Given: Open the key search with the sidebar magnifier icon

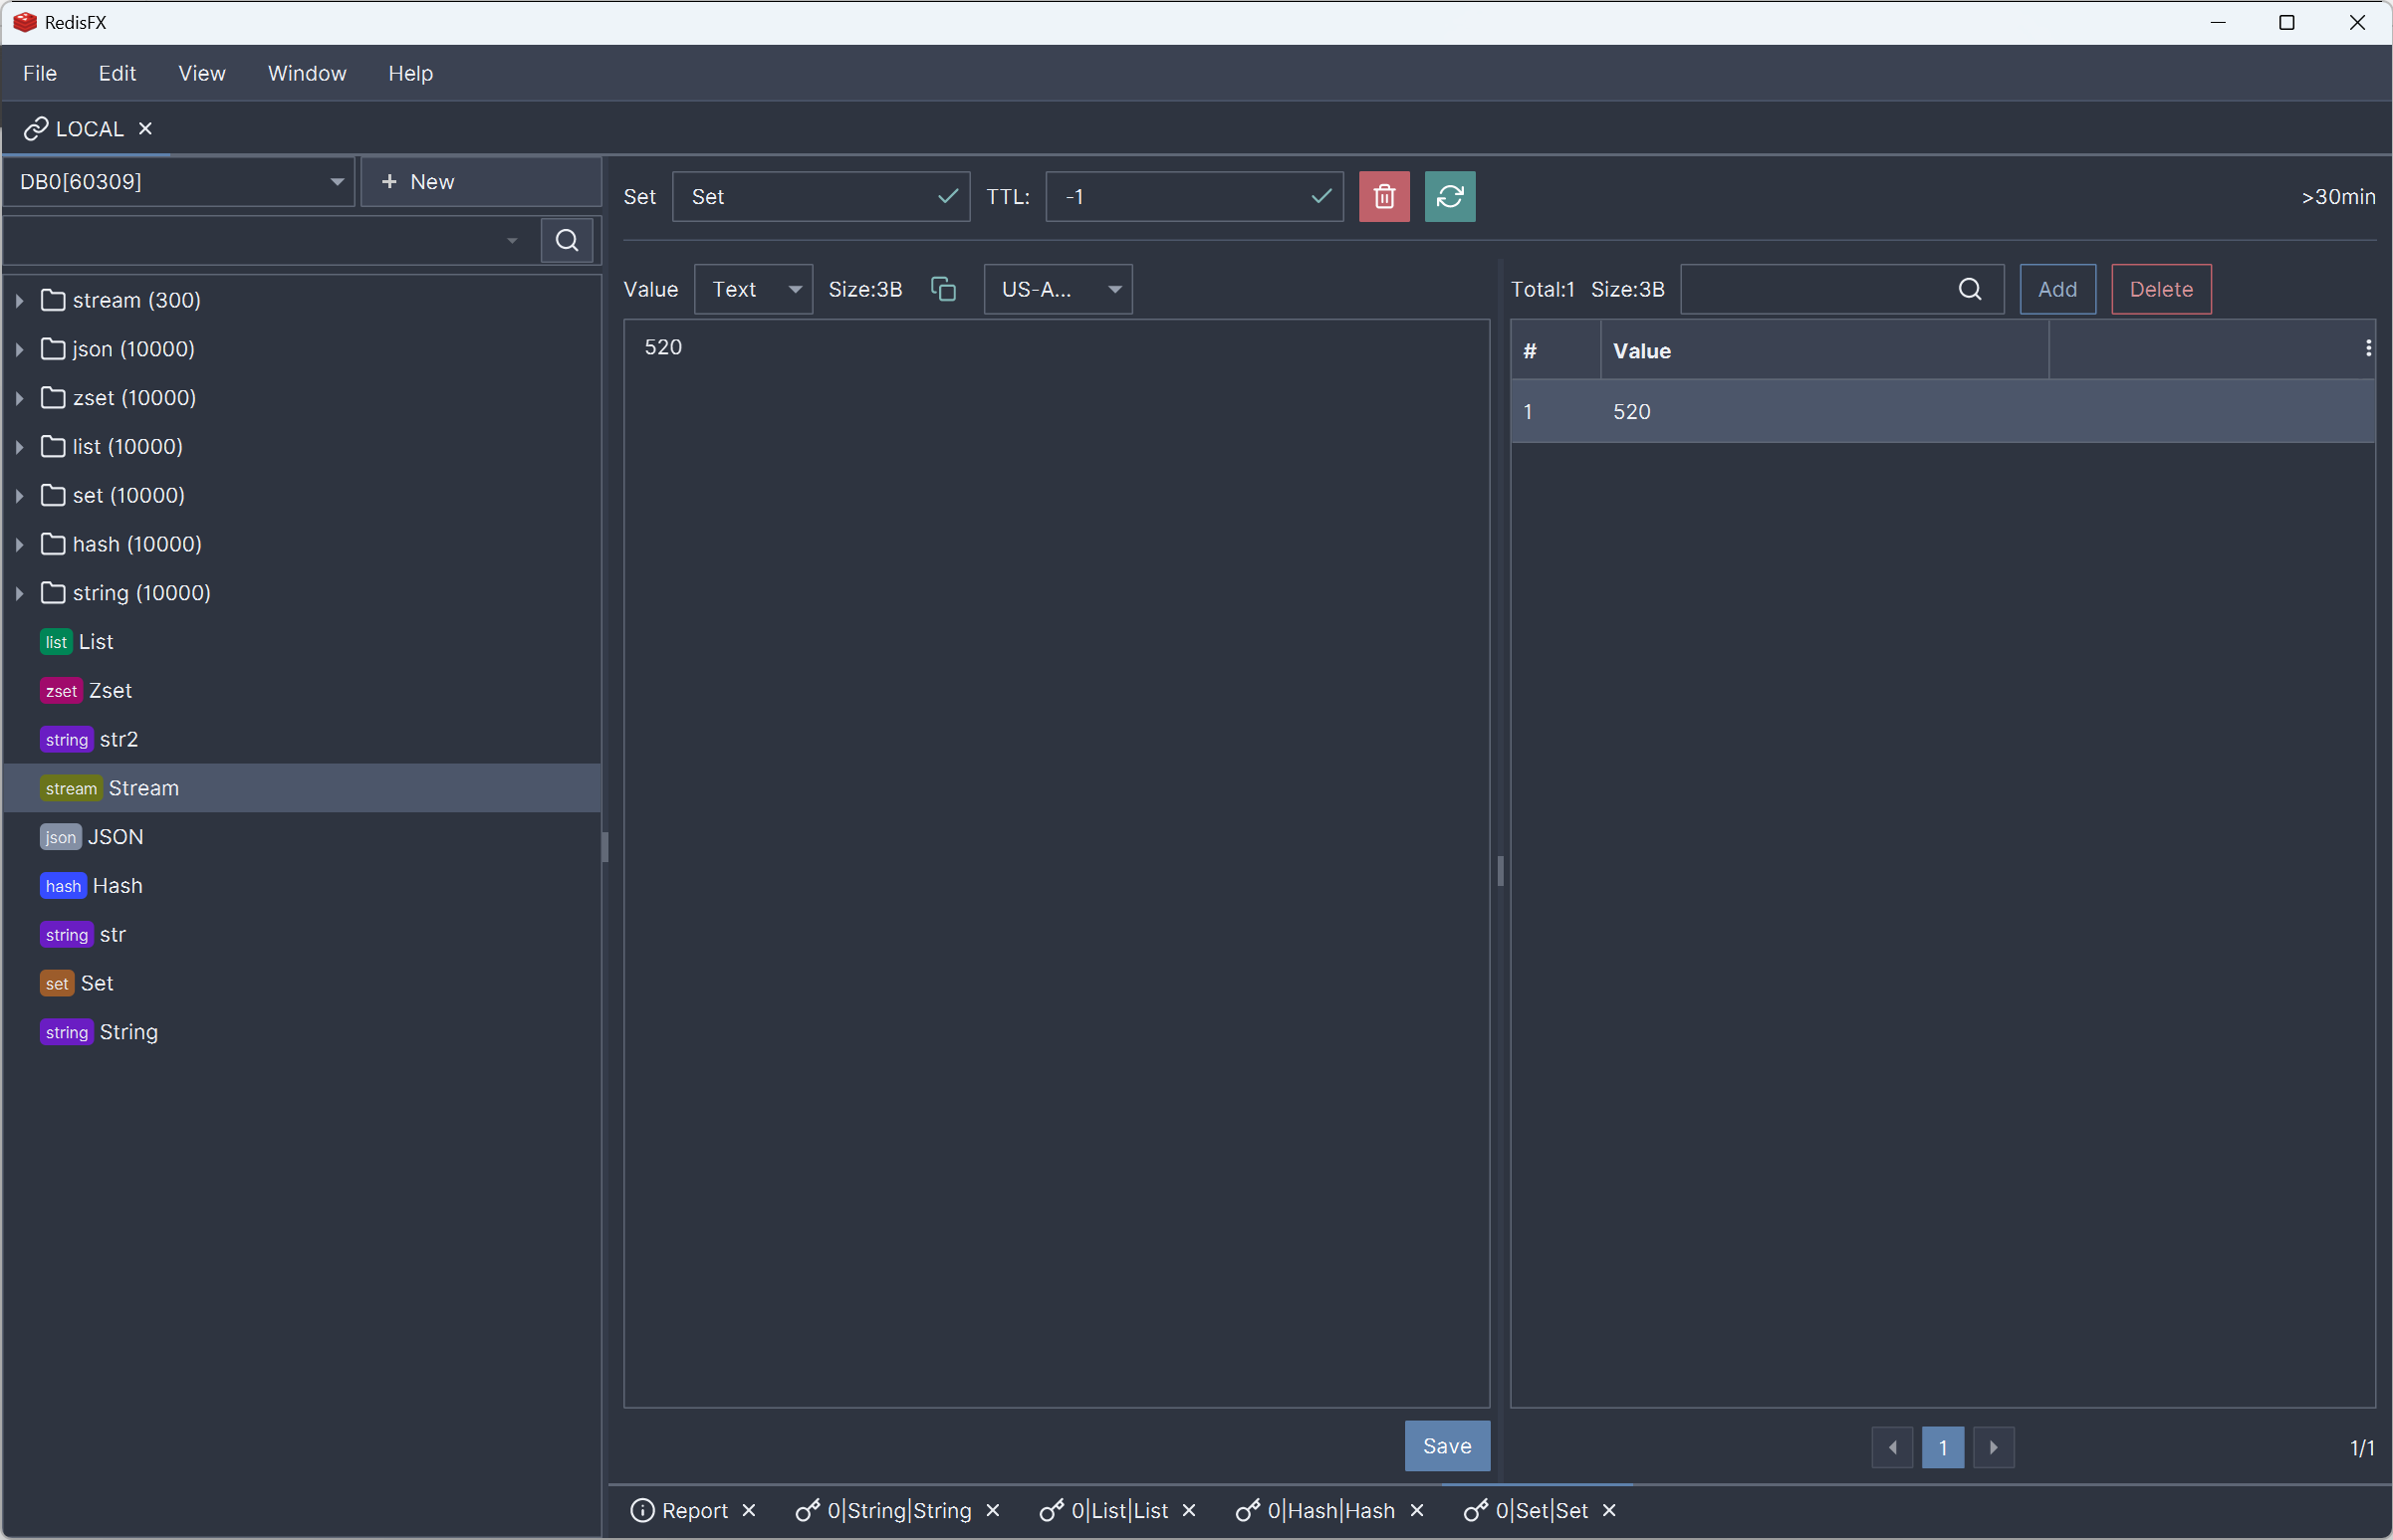Looking at the screenshot, I should [567, 240].
